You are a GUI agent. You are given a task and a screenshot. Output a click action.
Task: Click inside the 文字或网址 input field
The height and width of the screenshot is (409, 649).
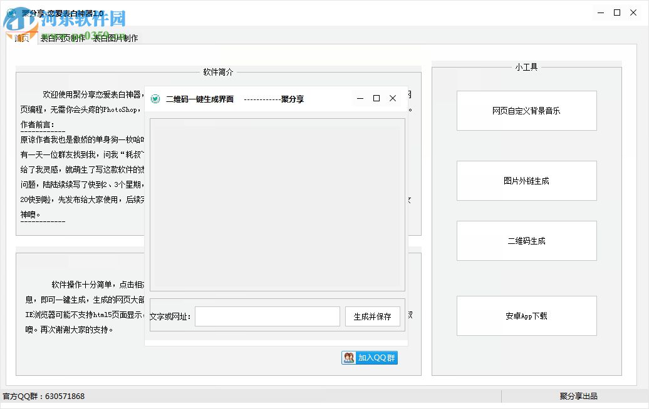pos(267,316)
